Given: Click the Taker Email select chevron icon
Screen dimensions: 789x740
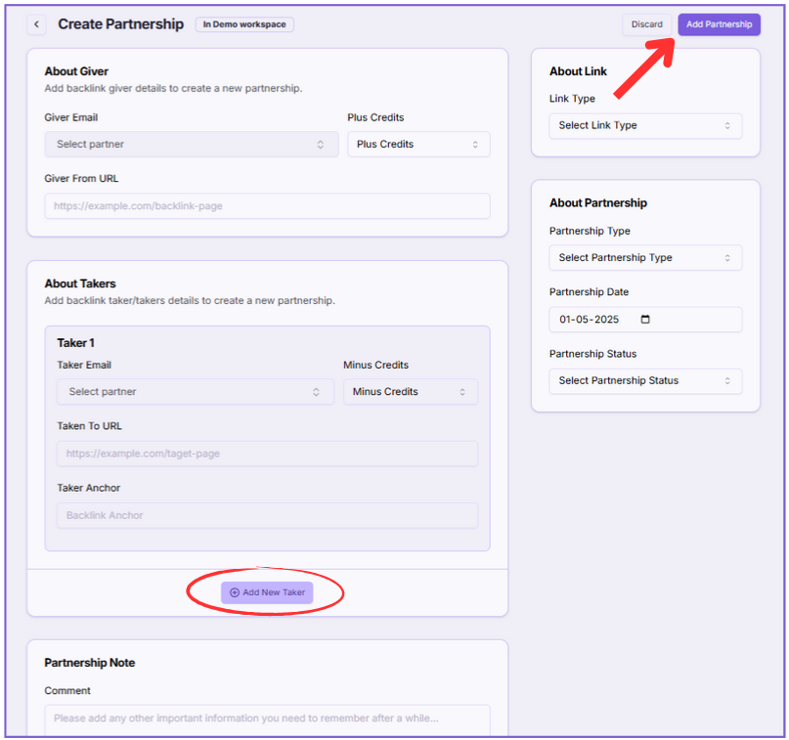Looking at the screenshot, I should pos(316,392).
